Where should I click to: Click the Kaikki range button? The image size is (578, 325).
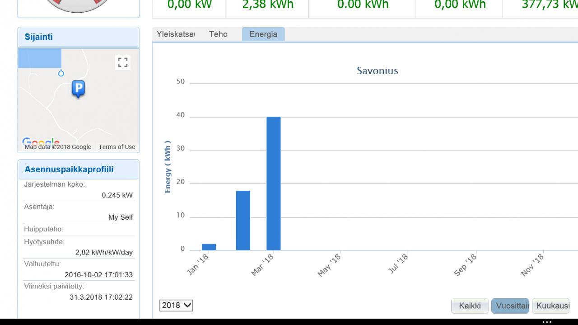[470, 306]
